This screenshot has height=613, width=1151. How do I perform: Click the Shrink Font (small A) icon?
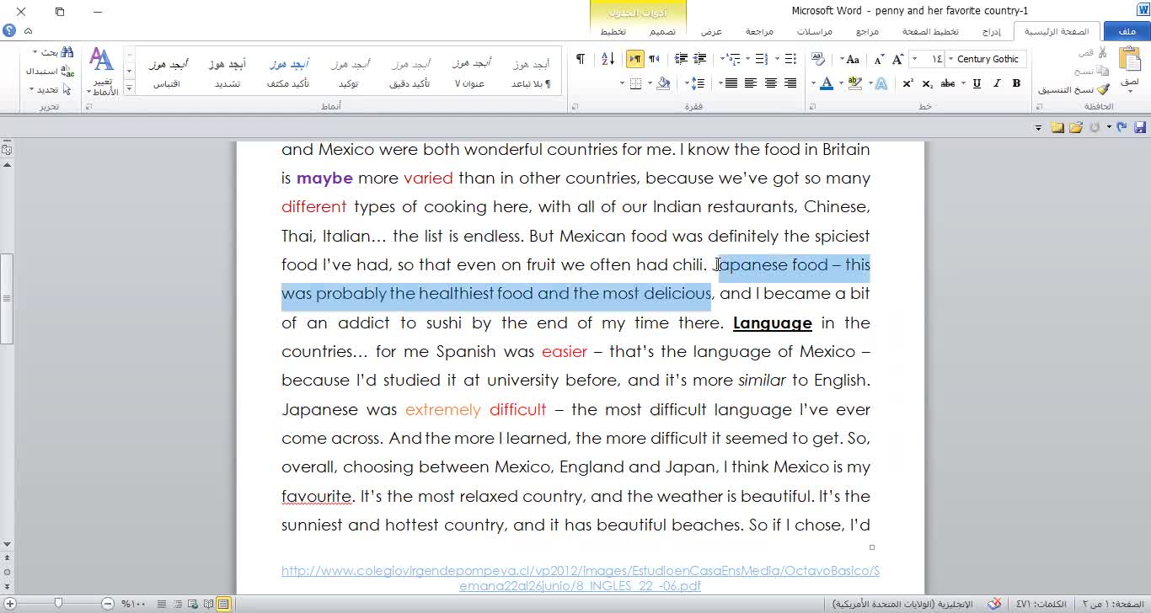point(879,59)
